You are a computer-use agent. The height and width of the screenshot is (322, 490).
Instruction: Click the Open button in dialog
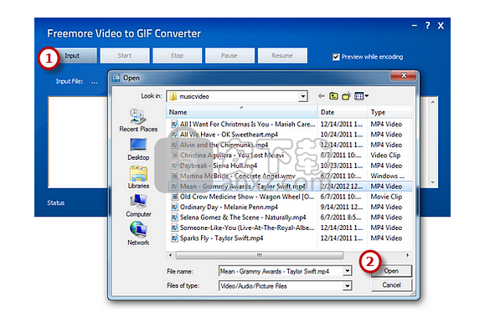(391, 271)
